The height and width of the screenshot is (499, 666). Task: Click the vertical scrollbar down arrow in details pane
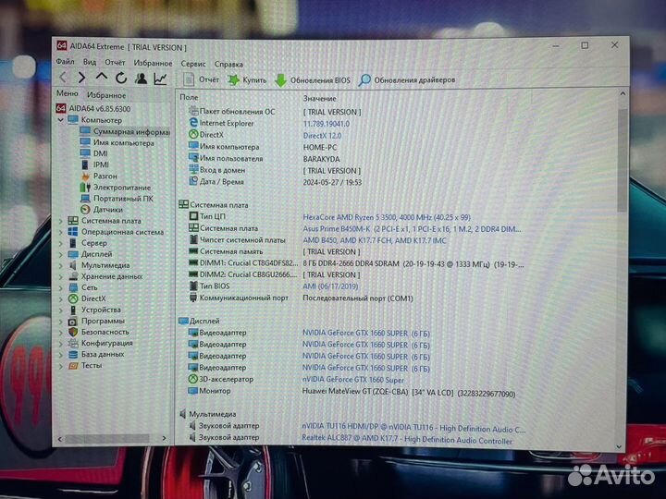(x=619, y=446)
